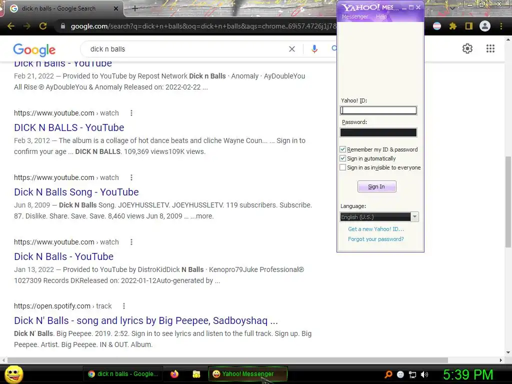Image resolution: width=512 pixels, height=384 pixels.
Task: Click the scroll-down arrow of the page
Action: point(508,352)
